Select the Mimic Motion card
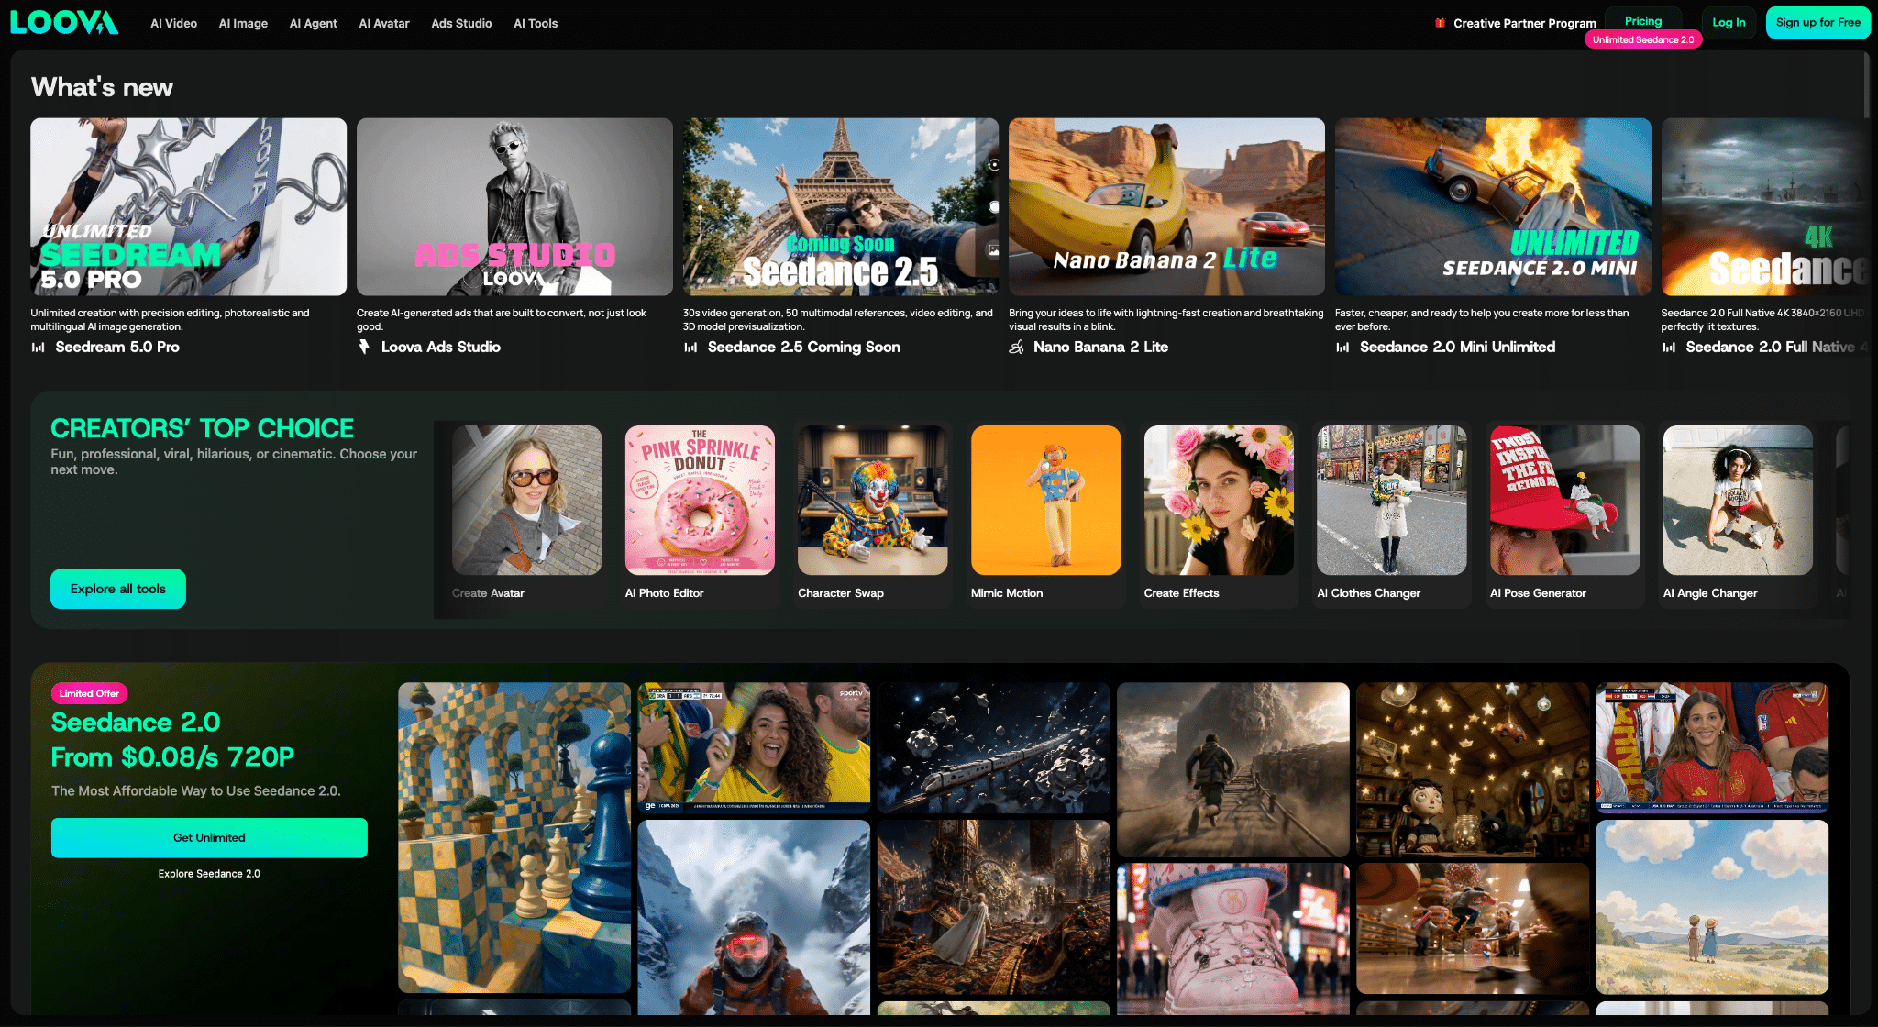This screenshot has width=1878, height=1027. point(1046,513)
